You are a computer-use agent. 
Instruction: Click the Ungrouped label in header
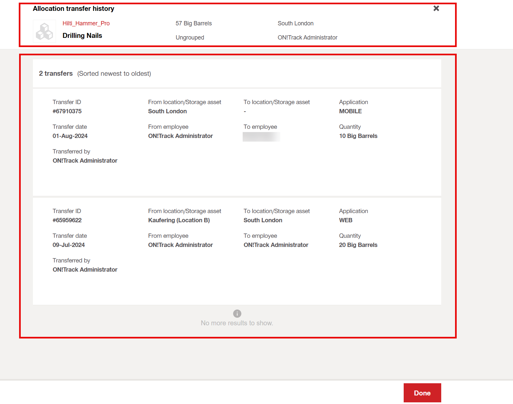click(190, 38)
